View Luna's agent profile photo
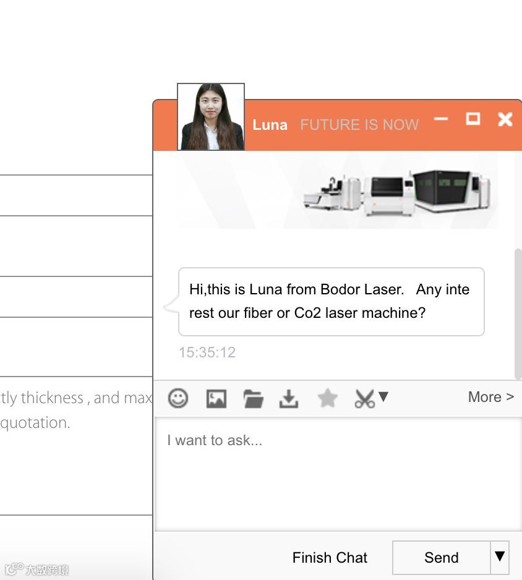Image resolution: width=522 pixels, height=580 pixels. point(211,117)
